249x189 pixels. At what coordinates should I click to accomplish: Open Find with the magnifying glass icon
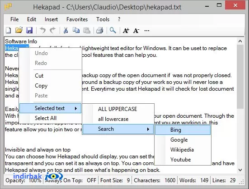[x=113, y=30]
